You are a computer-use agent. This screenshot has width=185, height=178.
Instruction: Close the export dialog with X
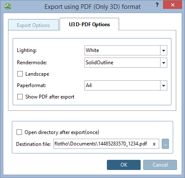coord(172,5)
